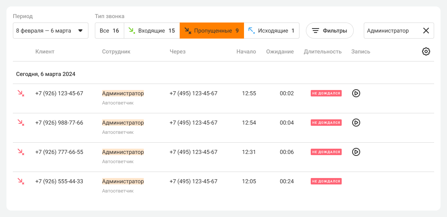Click missed call icon for +7 (926) 777-66-55
Image resolution: width=447 pixels, height=217 pixels.
pyautogui.click(x=21, y=152)
